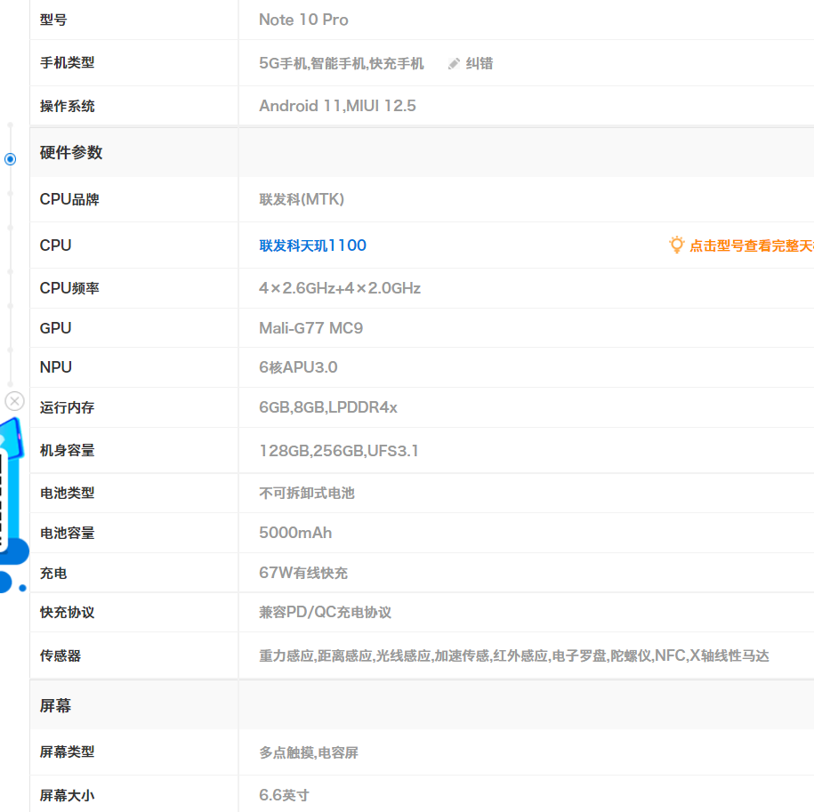Click the 纠错 correction link
The image size is (814, 812).
(480, 63)
